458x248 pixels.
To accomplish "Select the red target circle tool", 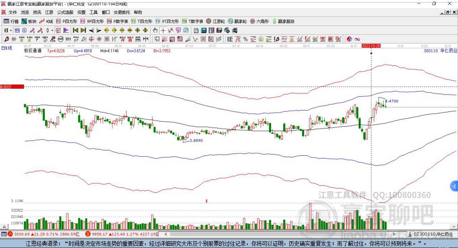I will (91, 39).
